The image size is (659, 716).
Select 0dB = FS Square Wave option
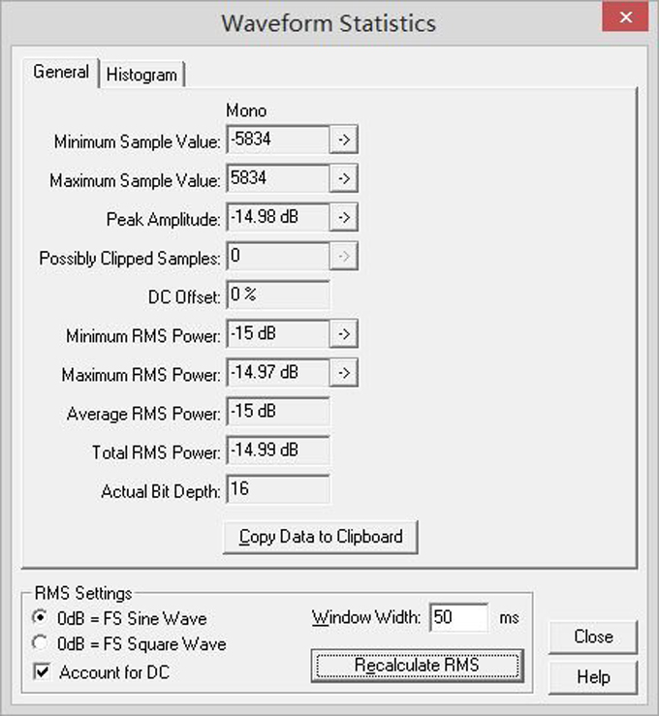point(41,643)
